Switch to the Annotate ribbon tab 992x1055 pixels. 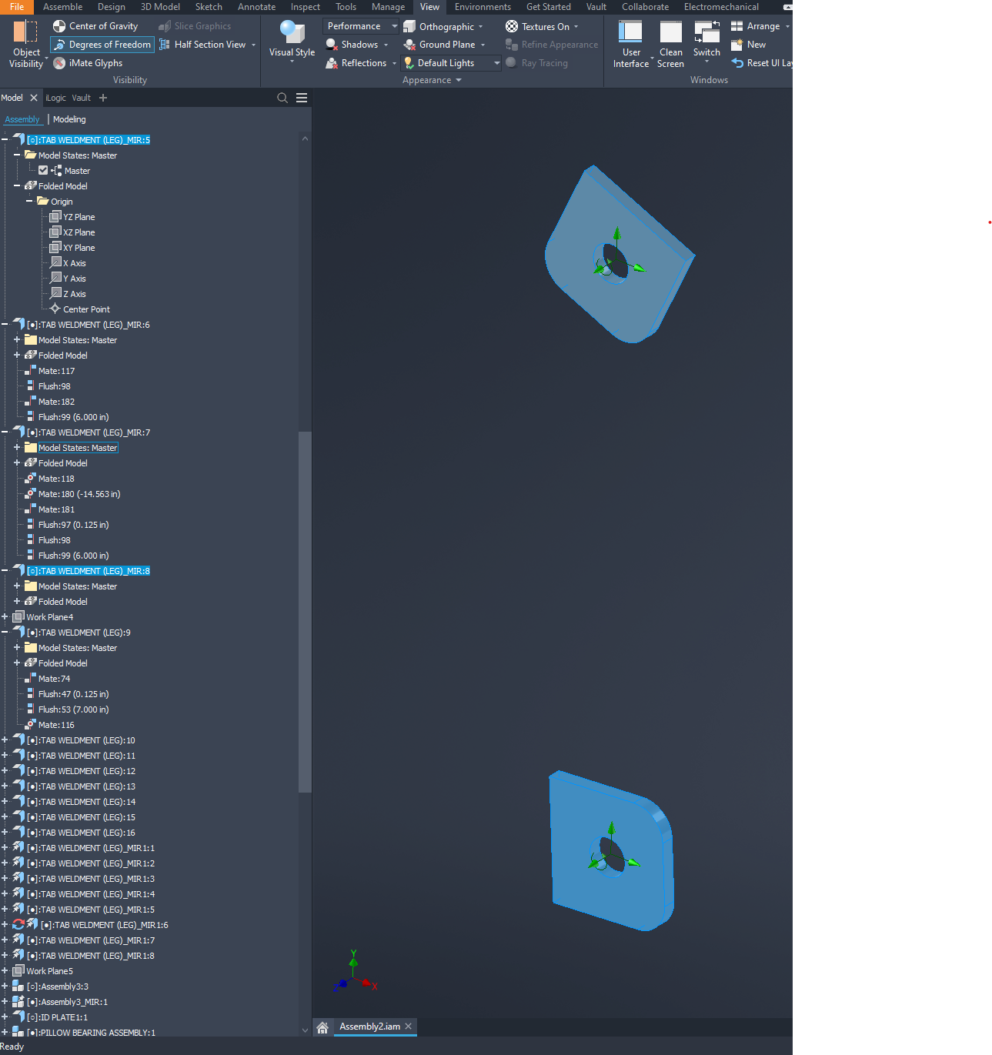pyautogui.click(x=256, y=7)
